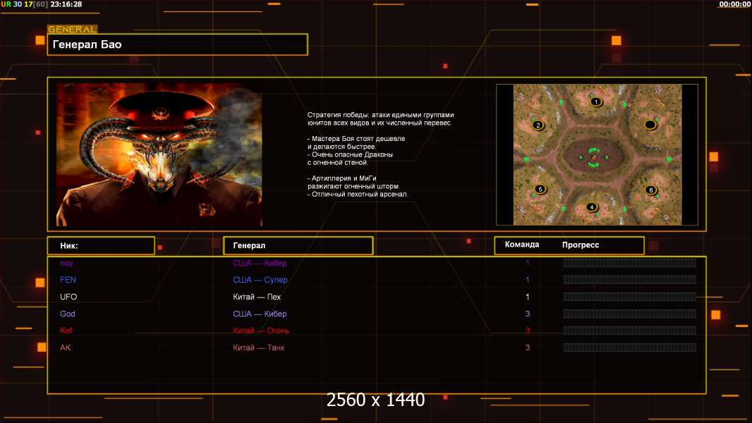The width and height of the screenshot is (752, 423).
Task: Choose start position 5 marker on minimap
Action: [540, 189]
